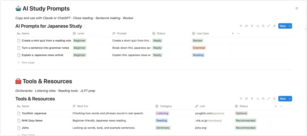Click page icon of Jisho row
The width and height of the screenshot is (307, 136).
[x=19, y=128]
